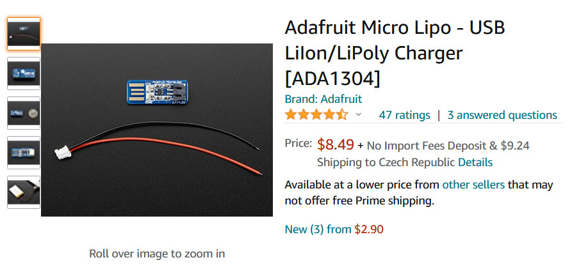
Task: Open the 47 ratings link
Action: pos(404,115)
